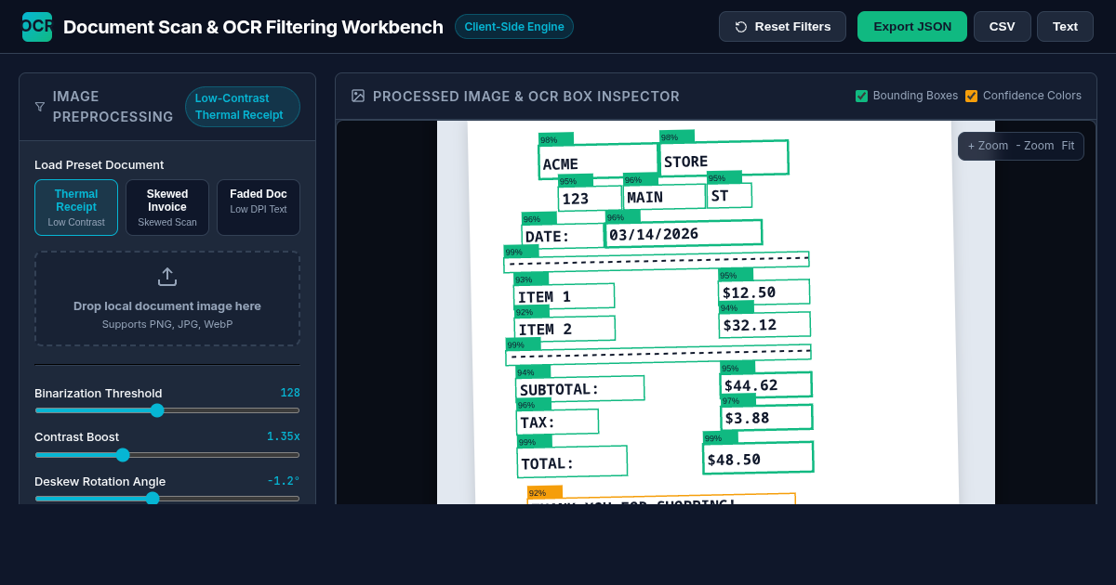Viewport: 1116px width, 585px height.
Task: Load the Faded Doc preset
Action: (259, 207)
